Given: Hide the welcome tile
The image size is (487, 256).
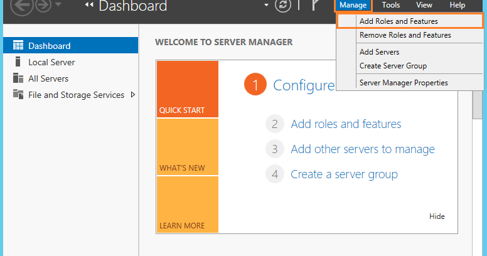Looking at the screenshot, I should tap(437, 216).
